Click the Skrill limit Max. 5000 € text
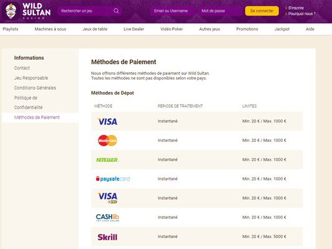 pyautogui.click(x=275, y=237)
